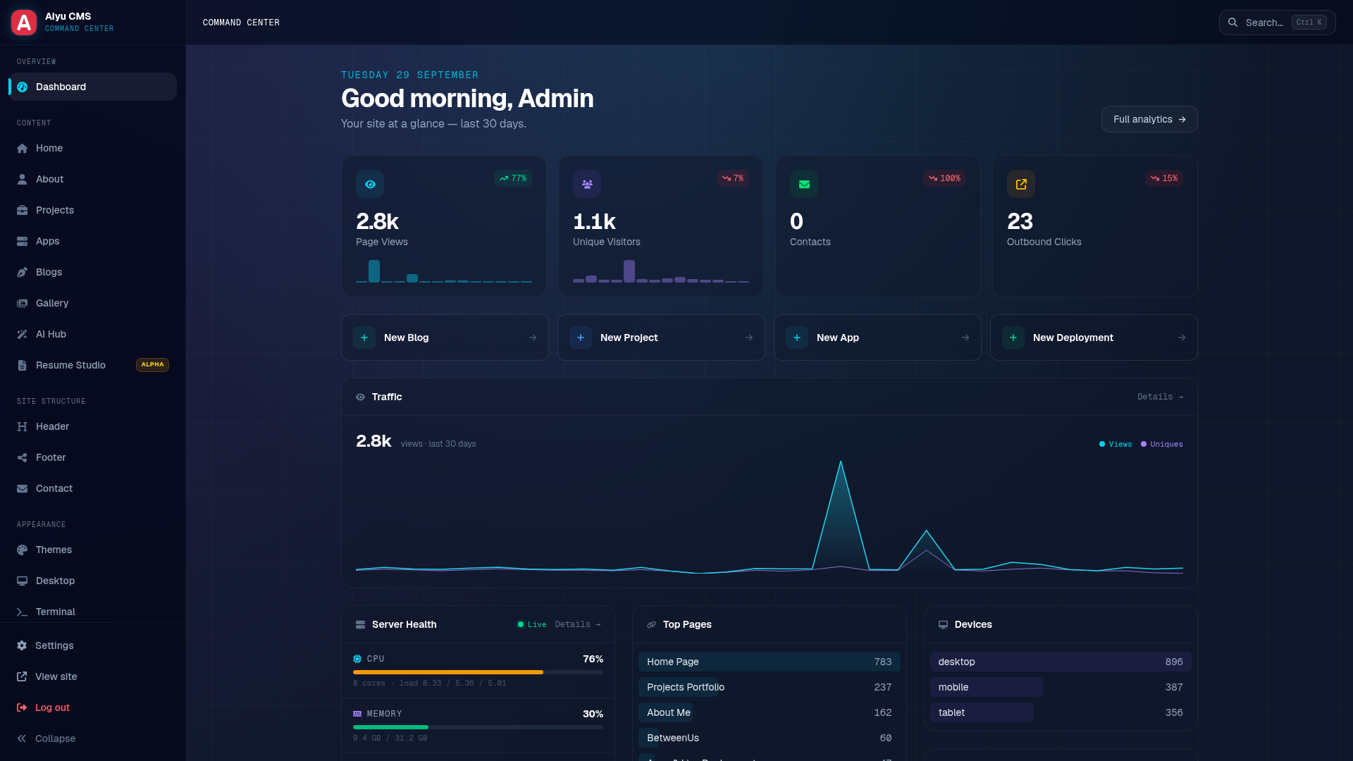Open Projects briefcase icon
Screen dimensions: 1353x761
coord(22,210)
